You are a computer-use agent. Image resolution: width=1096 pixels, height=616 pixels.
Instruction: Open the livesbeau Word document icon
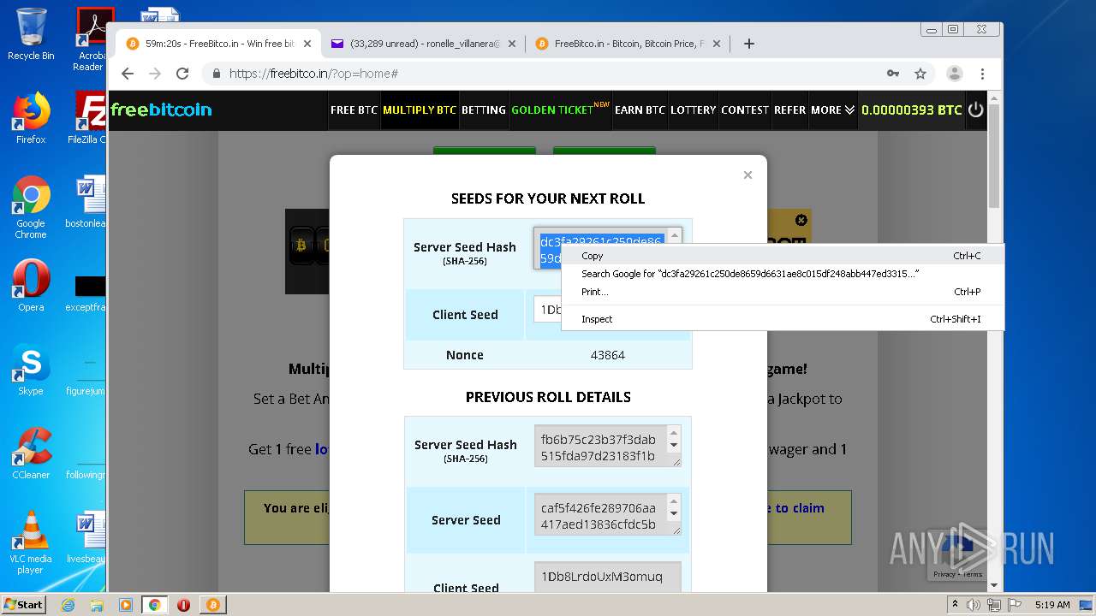point(86,537)
